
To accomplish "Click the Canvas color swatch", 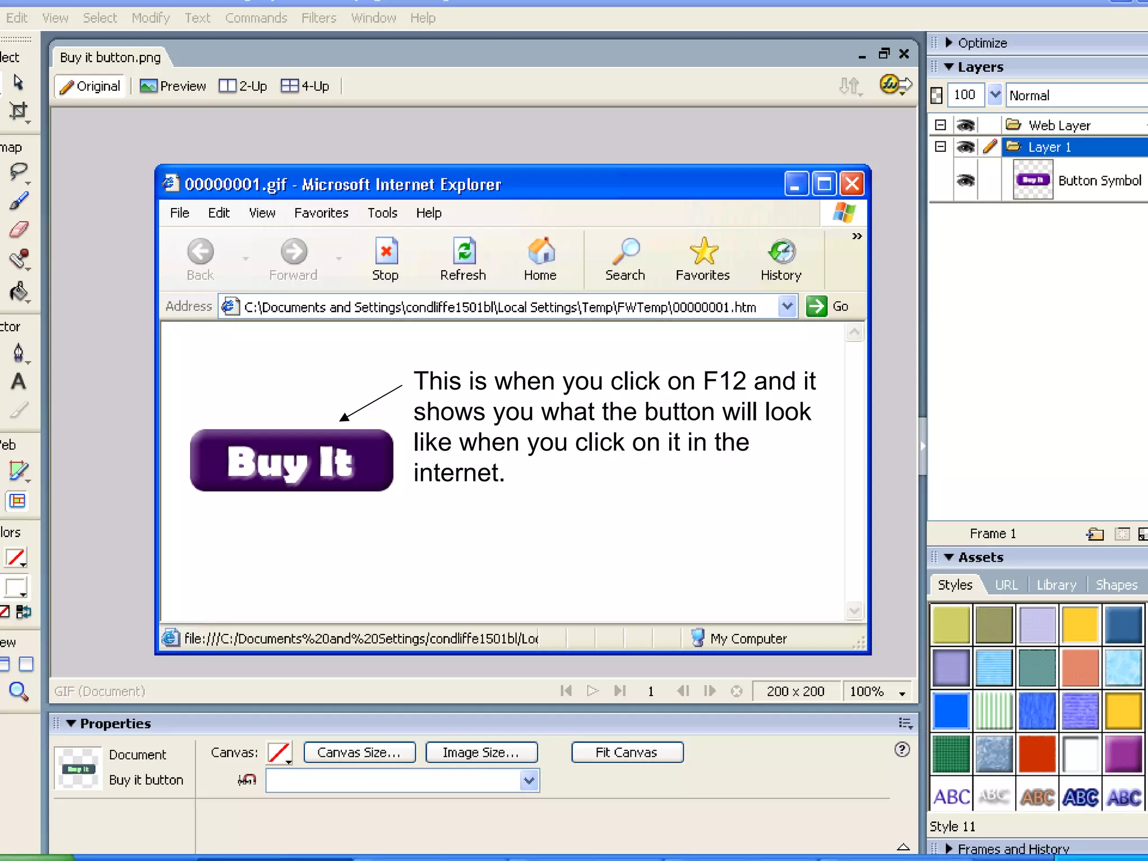I will click(279, 753).
